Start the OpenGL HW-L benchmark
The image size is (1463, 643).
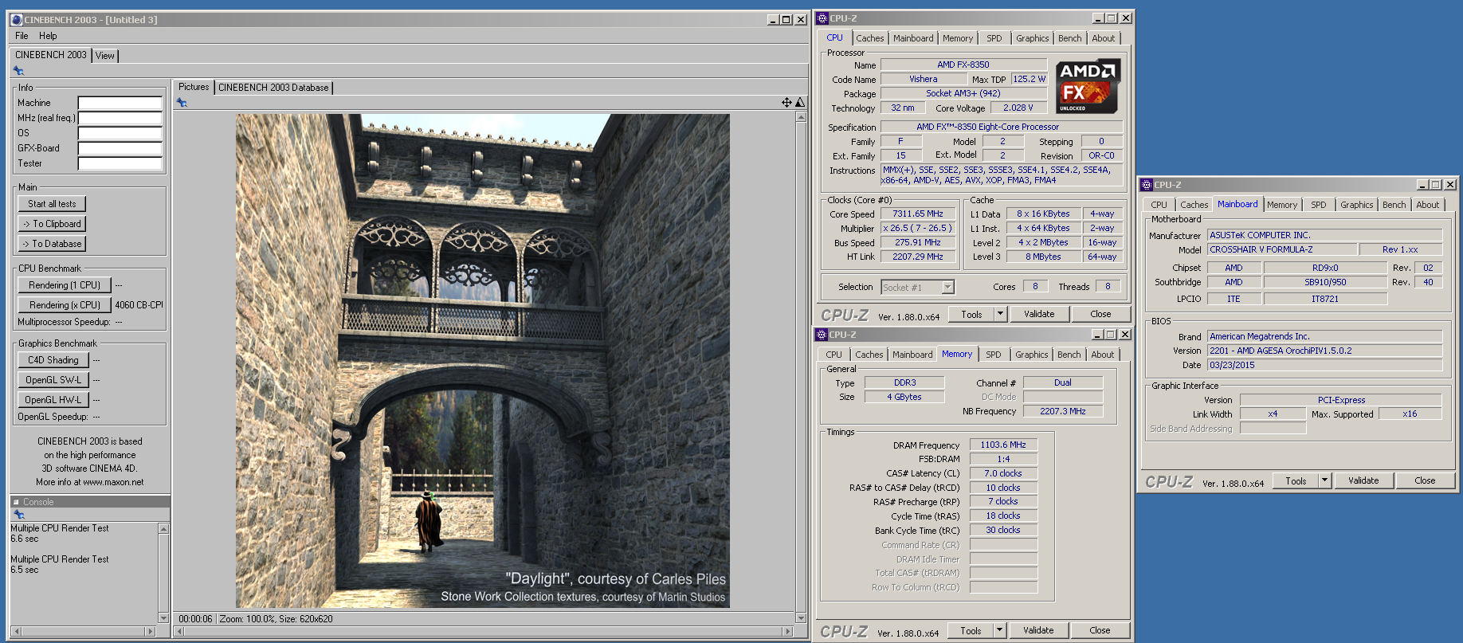click(53, 400)
